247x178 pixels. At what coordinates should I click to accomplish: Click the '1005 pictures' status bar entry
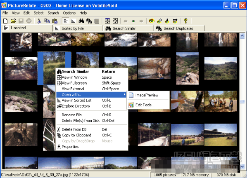[165, 175]
